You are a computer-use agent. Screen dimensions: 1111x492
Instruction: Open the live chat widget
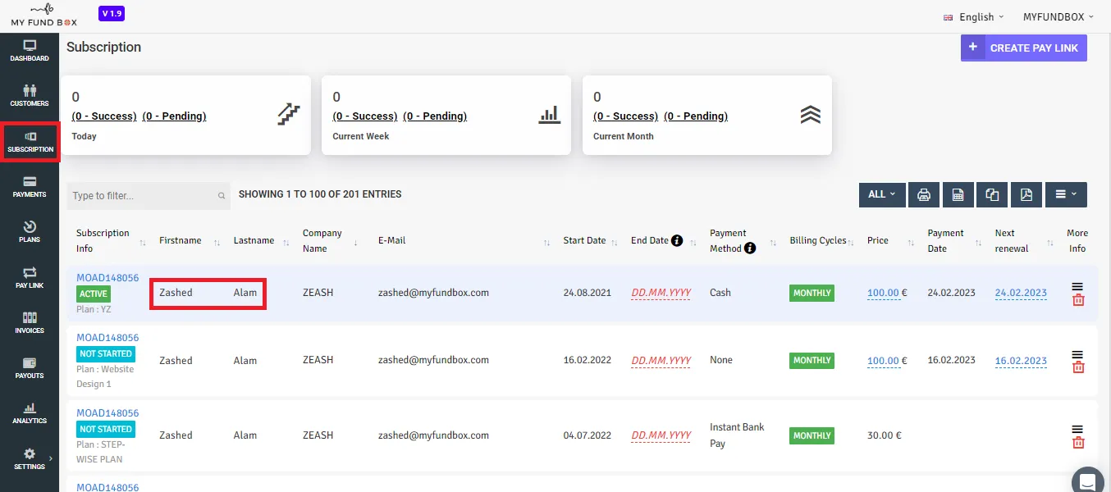[1088, 481]
